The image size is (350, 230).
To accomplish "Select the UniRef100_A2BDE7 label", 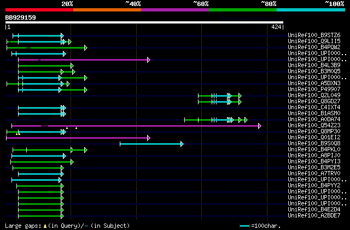I will click(x=314, y=216).
